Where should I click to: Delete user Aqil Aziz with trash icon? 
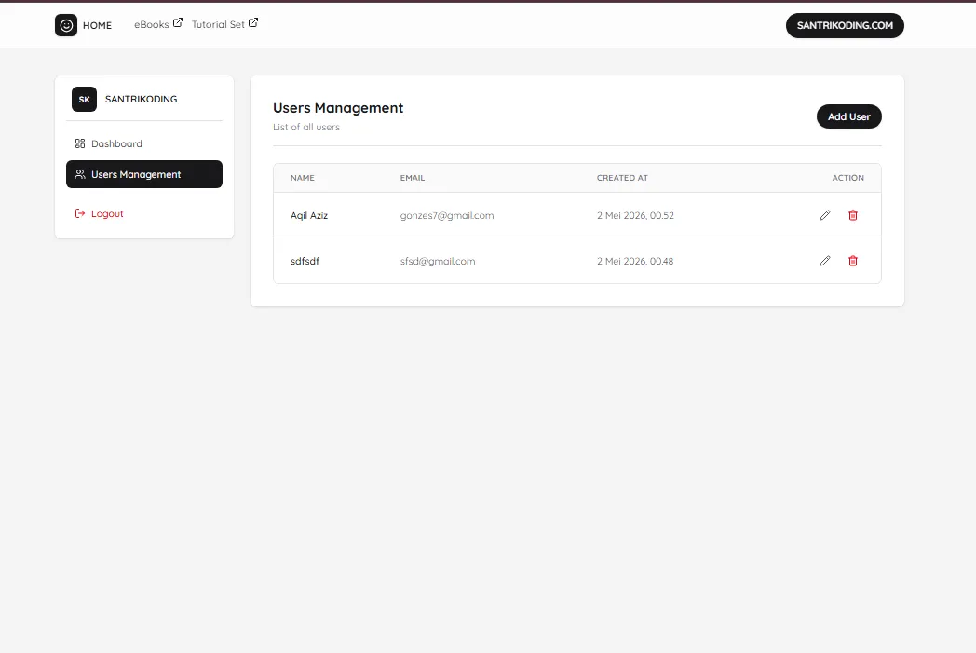[853, 215]
